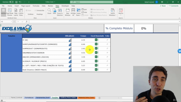This screenshot has width=181, height=102.
Task: Undo the last action
Action: (x=20, y=2)
